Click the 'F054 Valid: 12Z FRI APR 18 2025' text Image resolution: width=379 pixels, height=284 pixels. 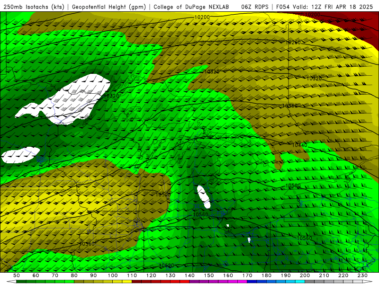click(x=325, y=7)
